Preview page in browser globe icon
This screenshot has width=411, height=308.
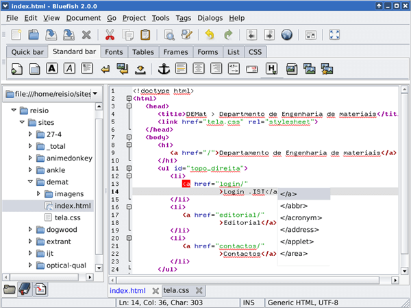pyautogui.click(x=286, y=34)
